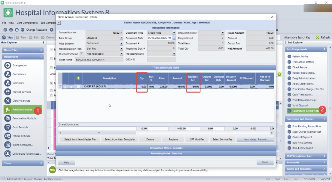Click Select from Item Master File button
The height and width of the screenshot is (182, 332).
tap(80, 140)
